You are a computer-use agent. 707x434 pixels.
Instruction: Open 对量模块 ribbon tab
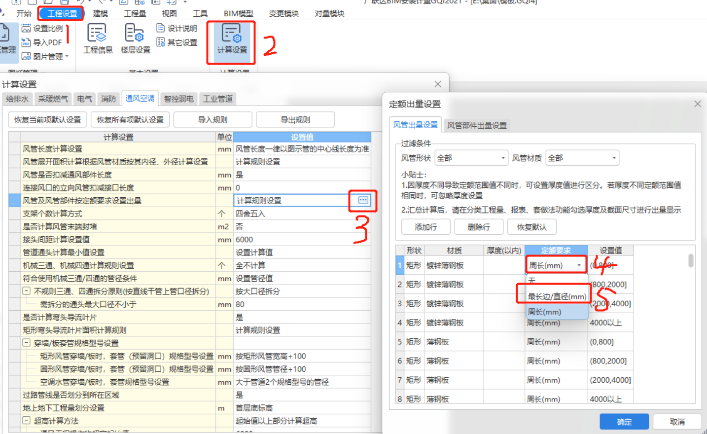[329, 13]
